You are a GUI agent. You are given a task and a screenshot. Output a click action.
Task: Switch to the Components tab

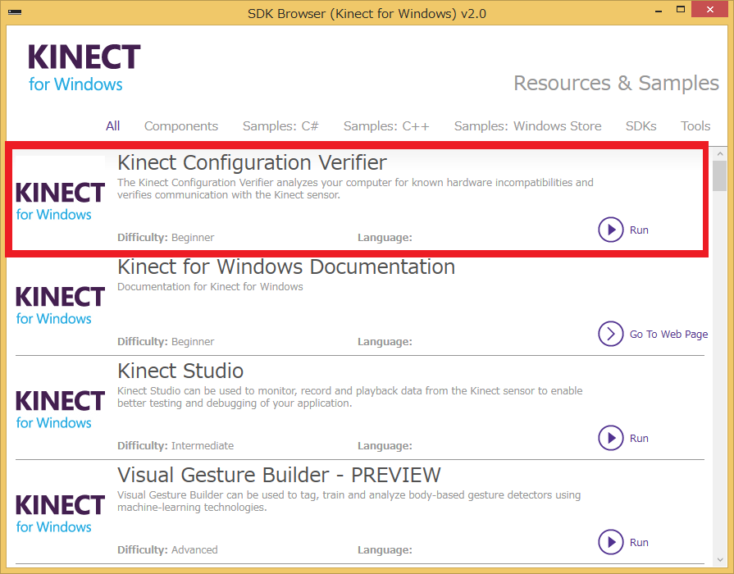coord(181,126)
